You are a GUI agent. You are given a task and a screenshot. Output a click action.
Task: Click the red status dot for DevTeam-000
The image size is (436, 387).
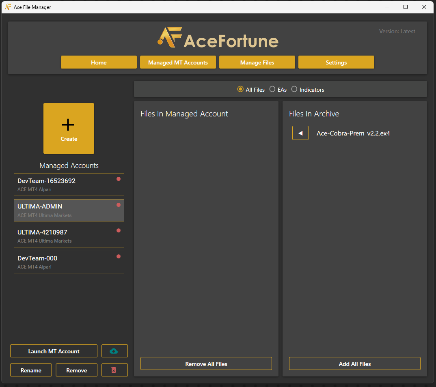[x=119, y=256]
